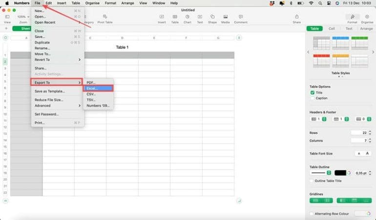Click the Rows count field

(x=359, y=133)
